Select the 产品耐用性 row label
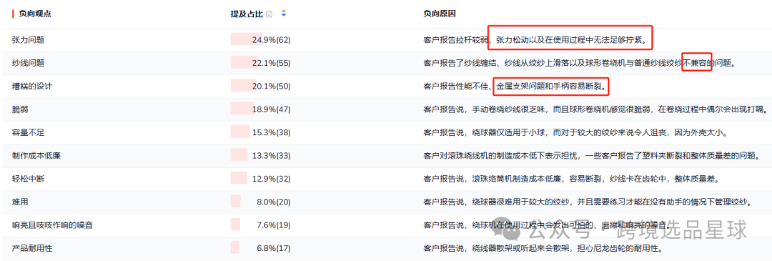 point(32,248)
